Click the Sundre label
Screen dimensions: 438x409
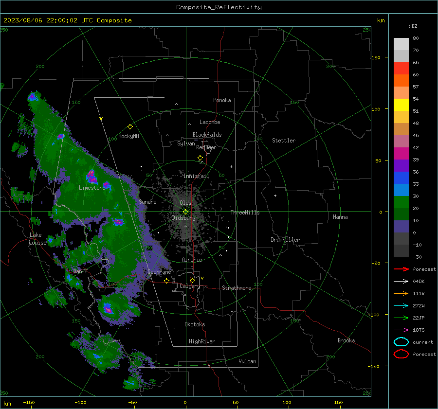[147, 202]
